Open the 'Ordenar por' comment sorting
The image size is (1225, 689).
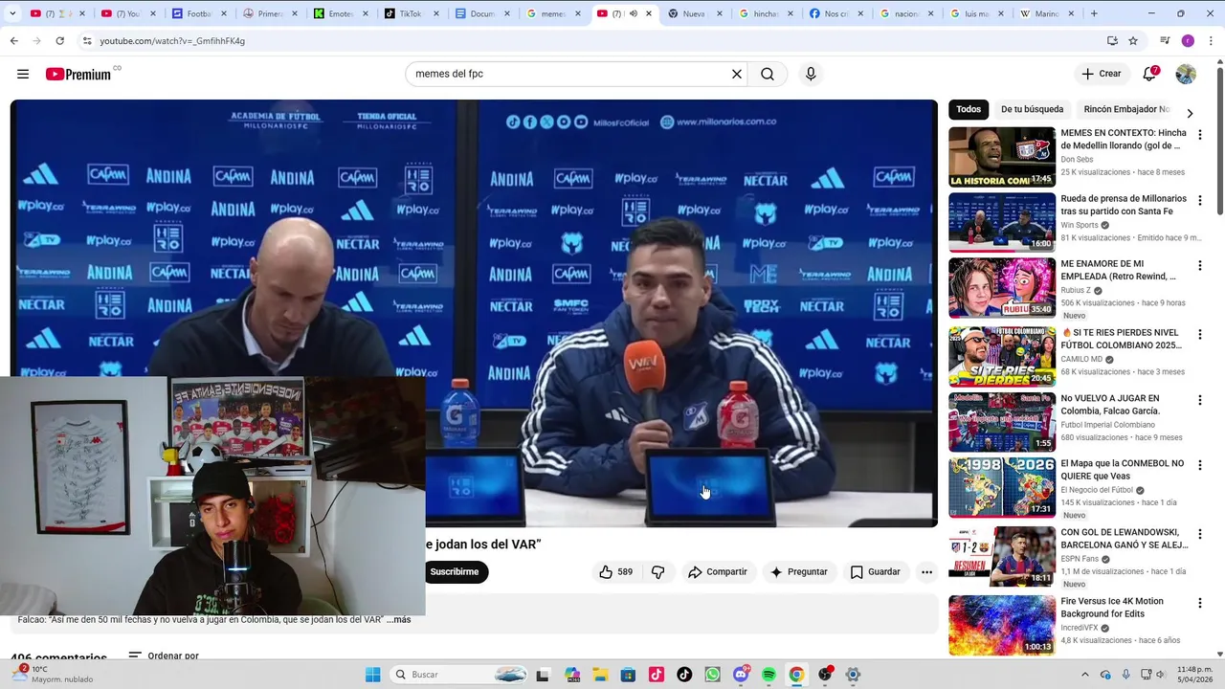pyautogui.click(x=164, y=656)
